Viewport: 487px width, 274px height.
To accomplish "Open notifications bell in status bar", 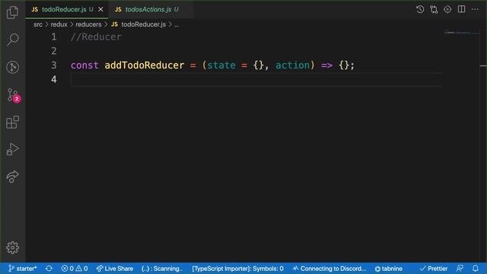I will pos(476,269).
